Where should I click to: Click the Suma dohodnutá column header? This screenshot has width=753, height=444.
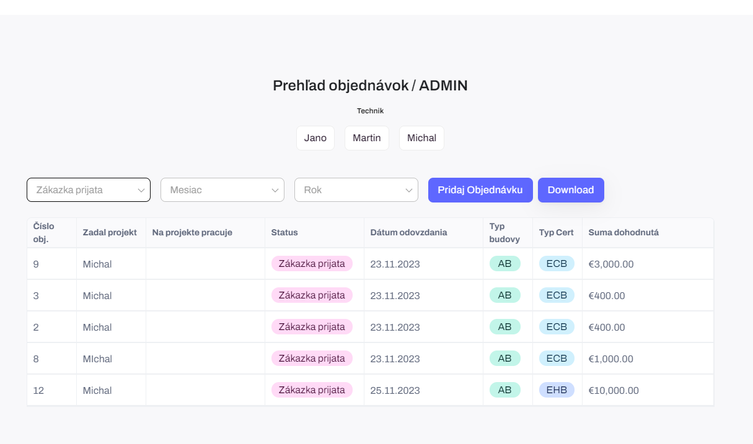point(623,232)
